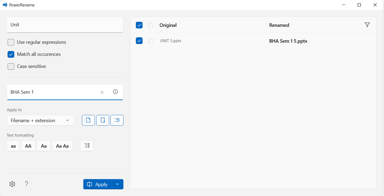Show info for replace field
Screen dimensions: 384x196
(x=116, y=92)
